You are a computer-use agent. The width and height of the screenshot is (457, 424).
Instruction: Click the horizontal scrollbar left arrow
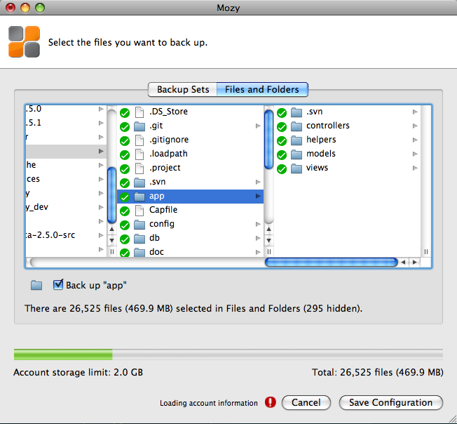pos(403,262)
